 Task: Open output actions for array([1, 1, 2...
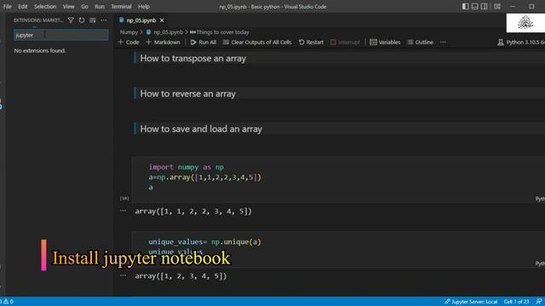[123, 211]
